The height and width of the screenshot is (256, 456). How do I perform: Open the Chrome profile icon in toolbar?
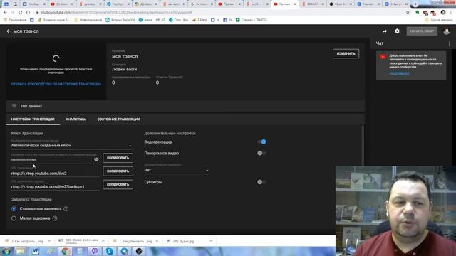click(x=443, y=13)
